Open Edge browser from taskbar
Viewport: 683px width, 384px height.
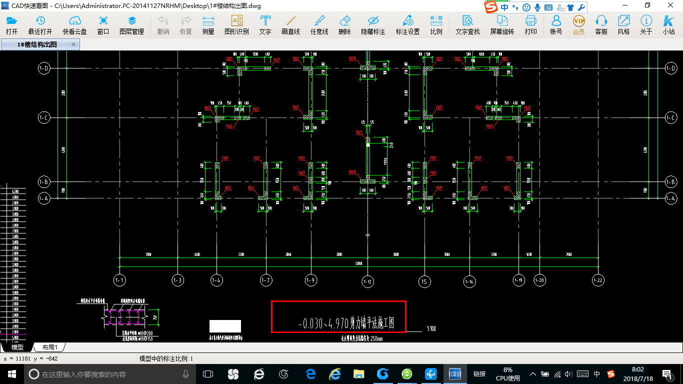(x=310, y=374)
